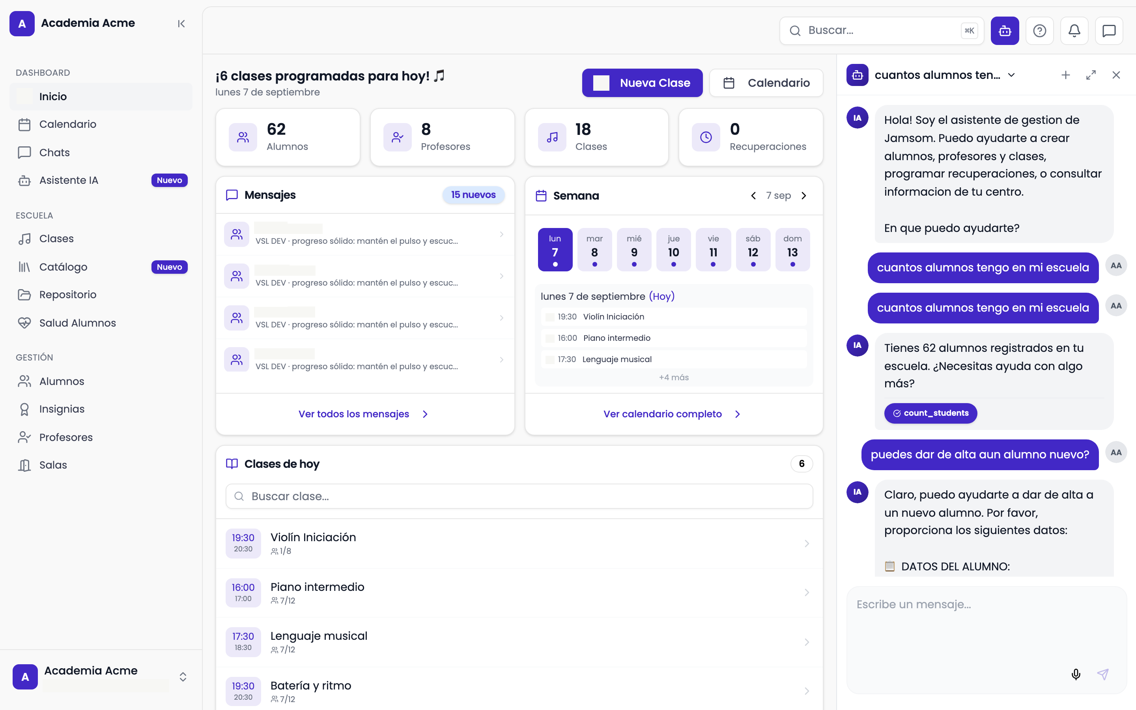Collapse the sidebar with the arrow icon

click(x=181, y=24)
